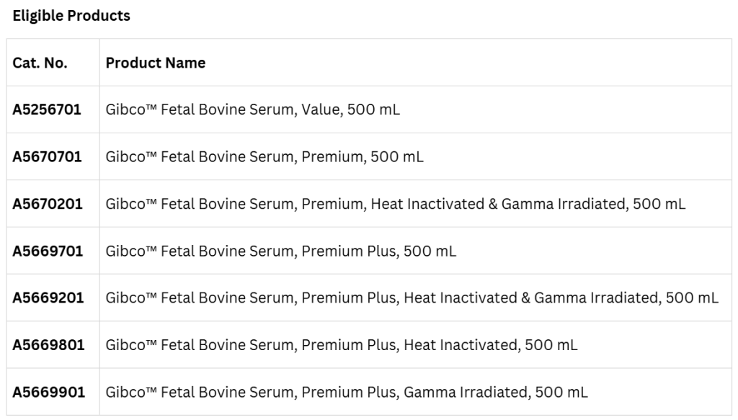The image size is (738, 420).
Task: Open catalog number A5670201
Action: coord(48,204)
